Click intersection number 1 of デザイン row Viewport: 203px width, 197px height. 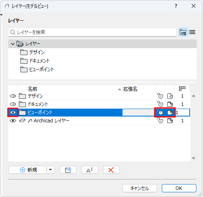[182, 96]
